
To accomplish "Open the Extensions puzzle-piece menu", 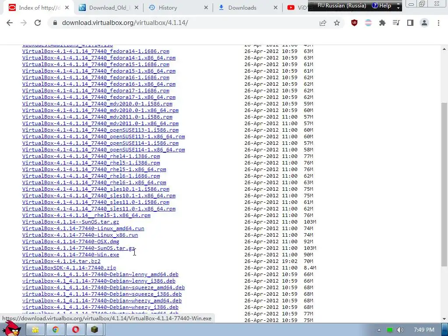I will point(382,23).
